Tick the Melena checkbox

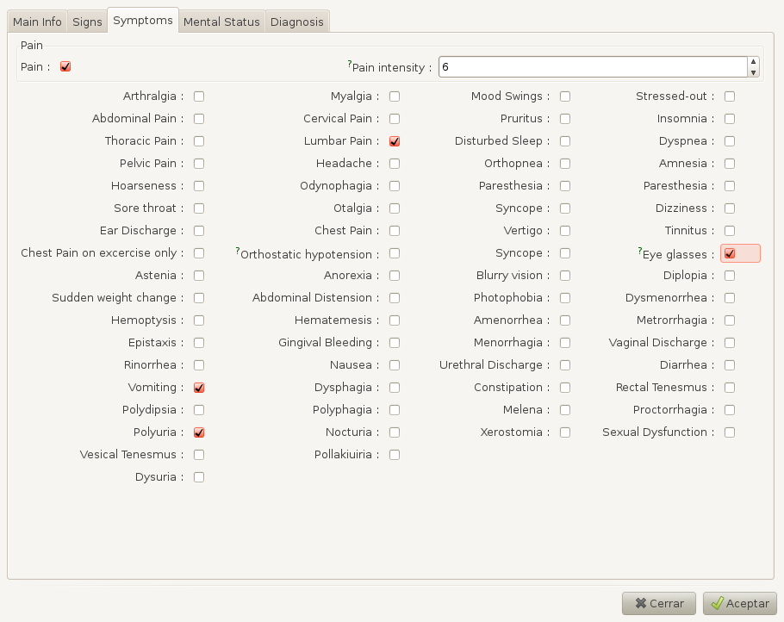(x=565, y=410)
